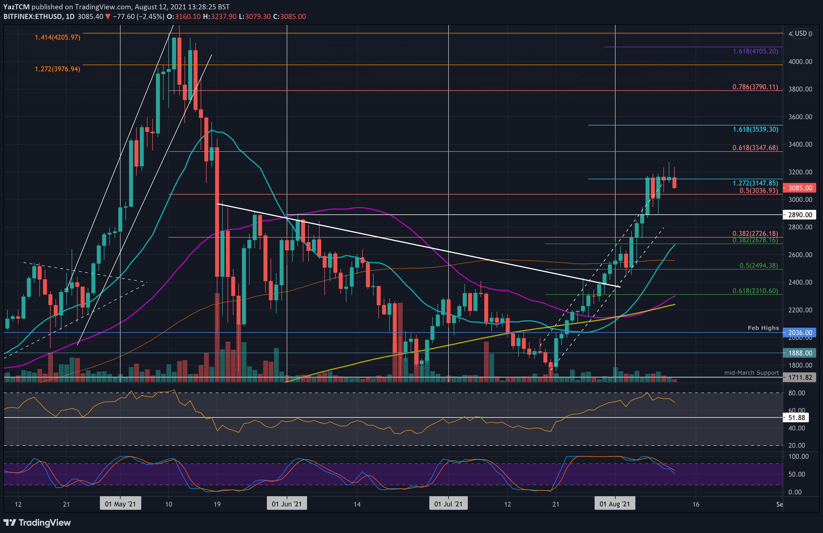Click the RSI 80.00 axis label
This screenshot has width=823, height=533.
797,393
